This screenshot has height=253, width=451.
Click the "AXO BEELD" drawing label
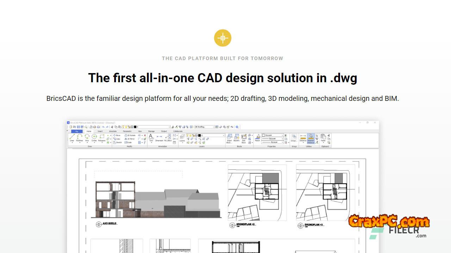click(x=109, y=223)
